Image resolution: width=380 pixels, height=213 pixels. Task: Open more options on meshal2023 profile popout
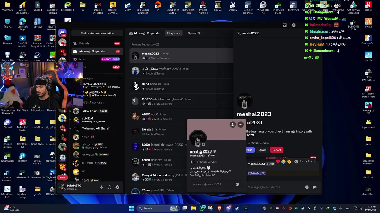(241, 125)
